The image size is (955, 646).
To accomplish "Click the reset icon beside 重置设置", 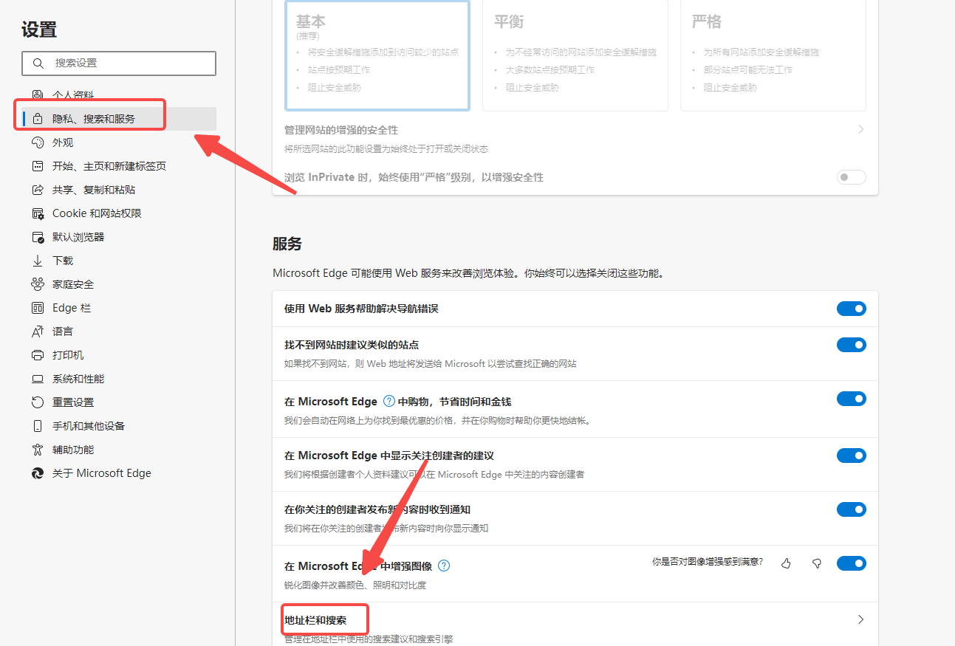I will (38, 402).
